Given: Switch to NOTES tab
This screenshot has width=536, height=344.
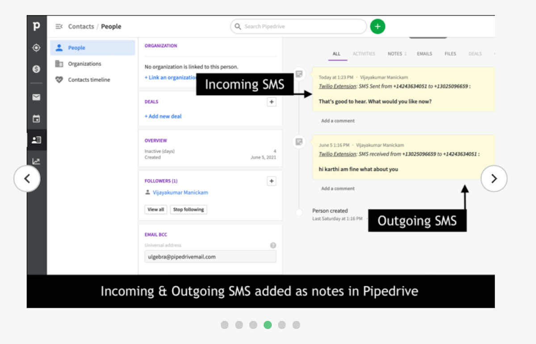Looking at the screenshot, I should [397, 54].
